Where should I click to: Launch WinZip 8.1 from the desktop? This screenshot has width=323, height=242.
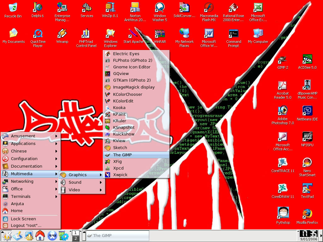(x=110, y=10)
